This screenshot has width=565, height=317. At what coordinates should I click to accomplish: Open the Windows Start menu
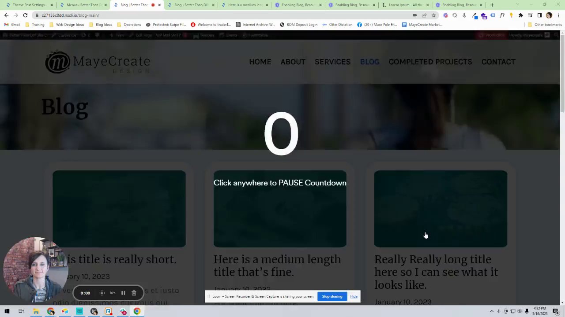point(7,311)
